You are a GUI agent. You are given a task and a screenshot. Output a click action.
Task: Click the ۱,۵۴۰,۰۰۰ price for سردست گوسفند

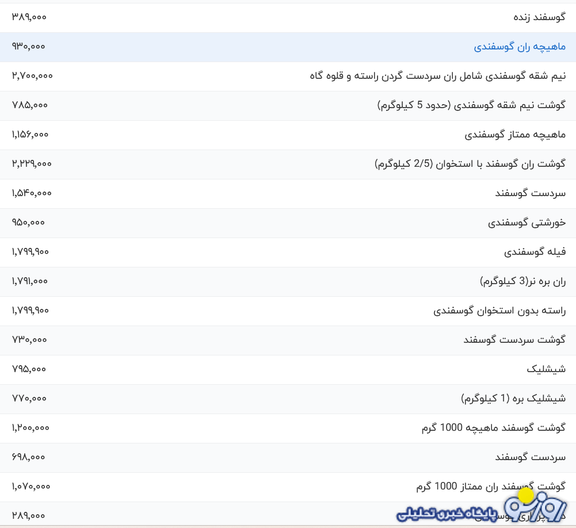click(x=31, y=193)
